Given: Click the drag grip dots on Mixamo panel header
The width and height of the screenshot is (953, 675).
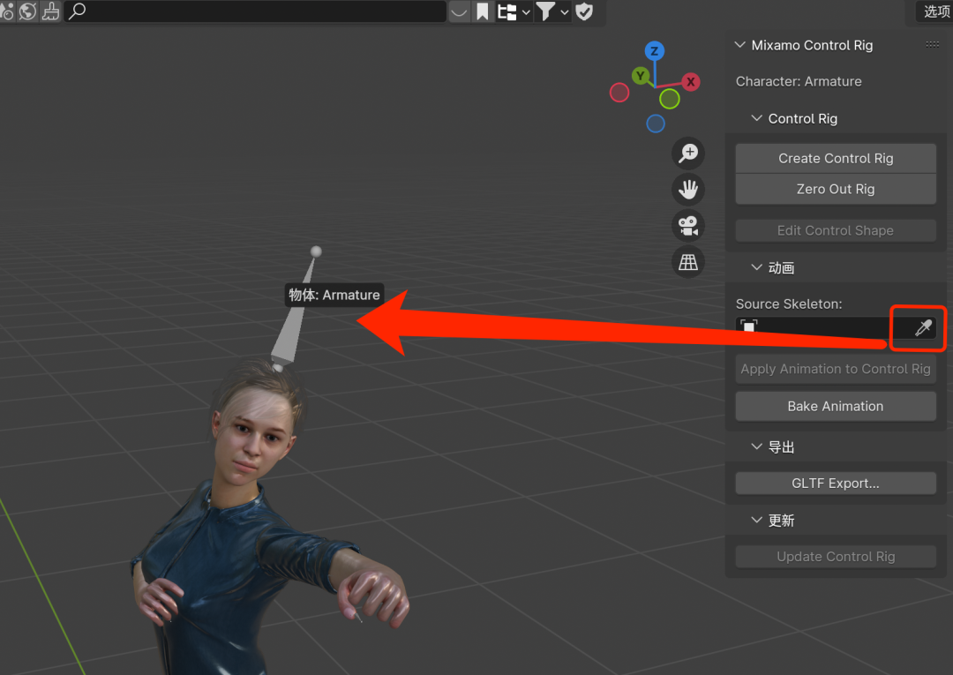Looking at the screenshot, I should coord(933,44).
